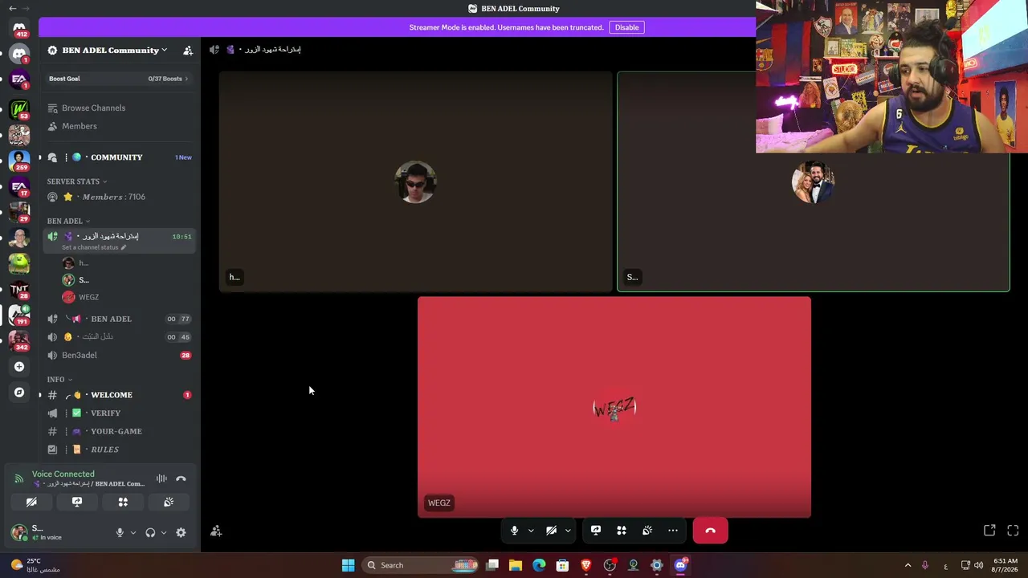Open File Explorer from the taskbar
This screenshot has width=1028, height=578.
point(516,565)
